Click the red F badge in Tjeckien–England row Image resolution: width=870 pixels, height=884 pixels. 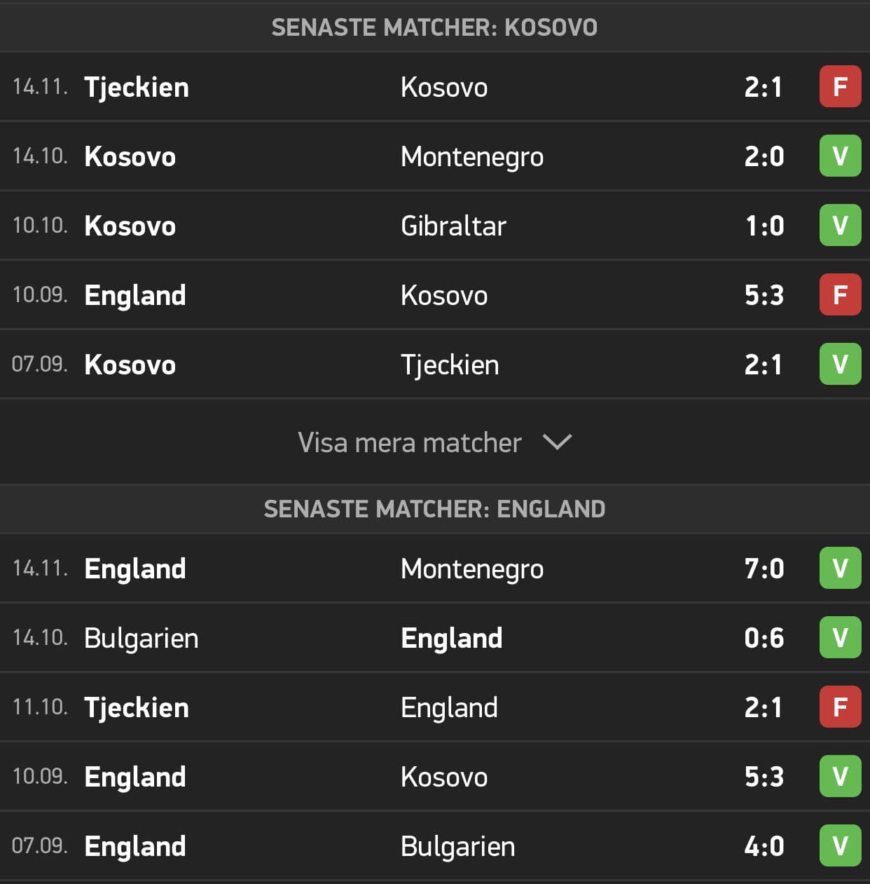tap(840, 707)
